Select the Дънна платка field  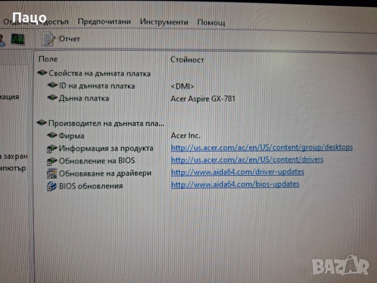click(x=84, y=98)
